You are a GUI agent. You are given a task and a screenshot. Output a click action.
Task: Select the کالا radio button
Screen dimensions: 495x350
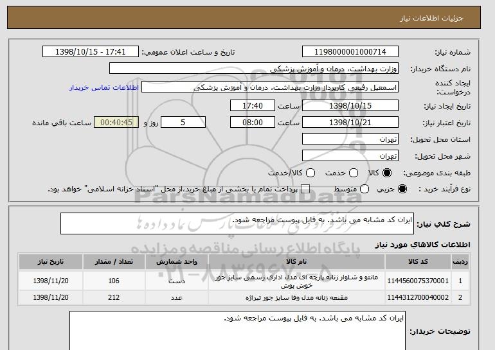(387, 173)
